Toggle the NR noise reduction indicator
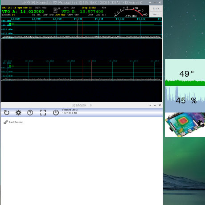205x205 pixels. [39, 15]
